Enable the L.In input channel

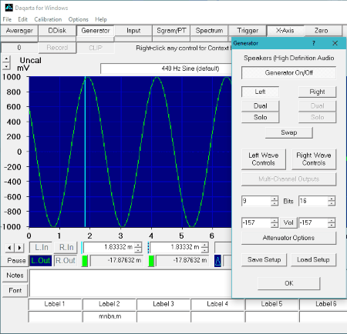point(41,247)
